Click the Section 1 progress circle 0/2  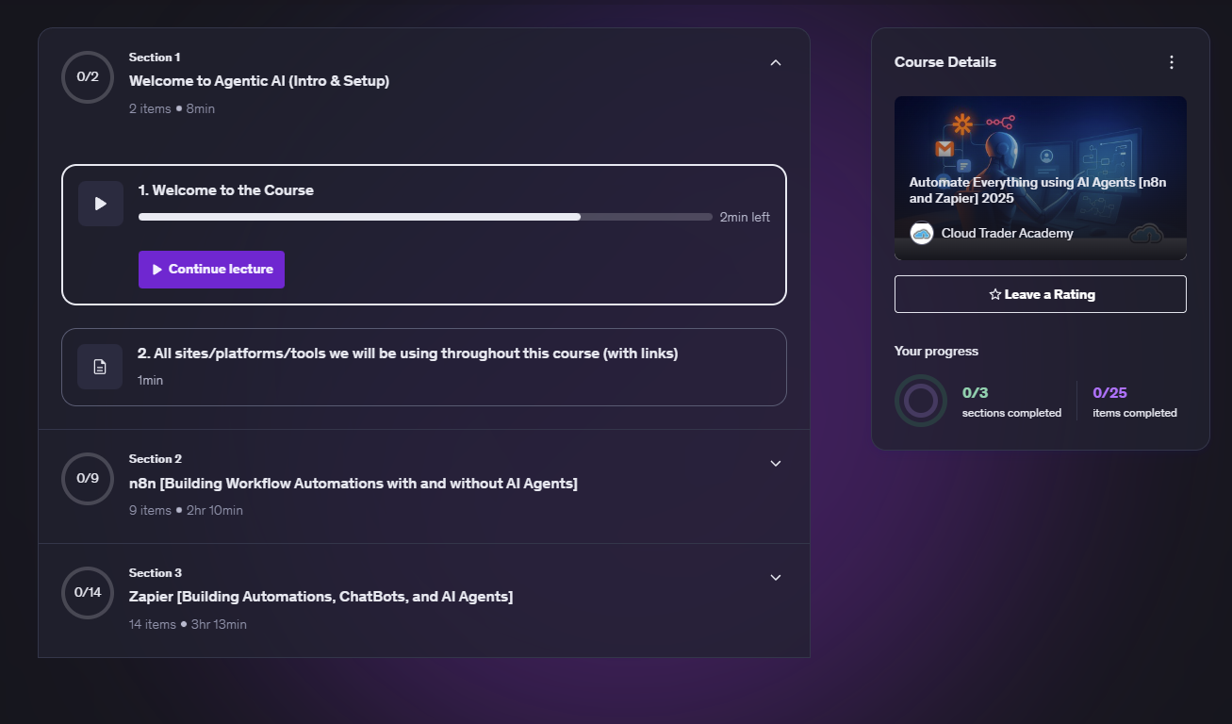pos(88,77)
